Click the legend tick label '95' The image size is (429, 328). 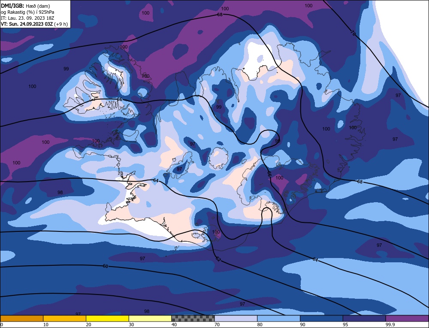(x=345, y=325)
